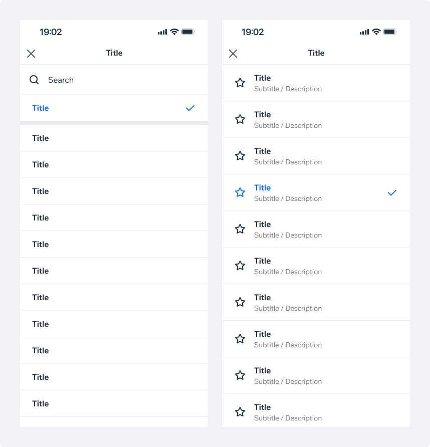Choose the third Title row with star on right

(x=316, y=156)
